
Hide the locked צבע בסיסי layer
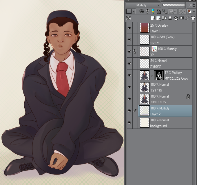click(x=129, y=99)
